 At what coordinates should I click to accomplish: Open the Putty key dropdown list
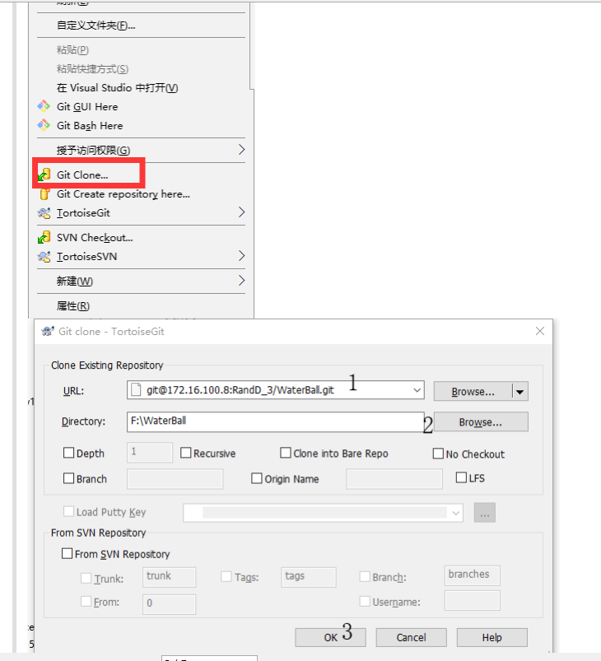click(x=455, y=513)
